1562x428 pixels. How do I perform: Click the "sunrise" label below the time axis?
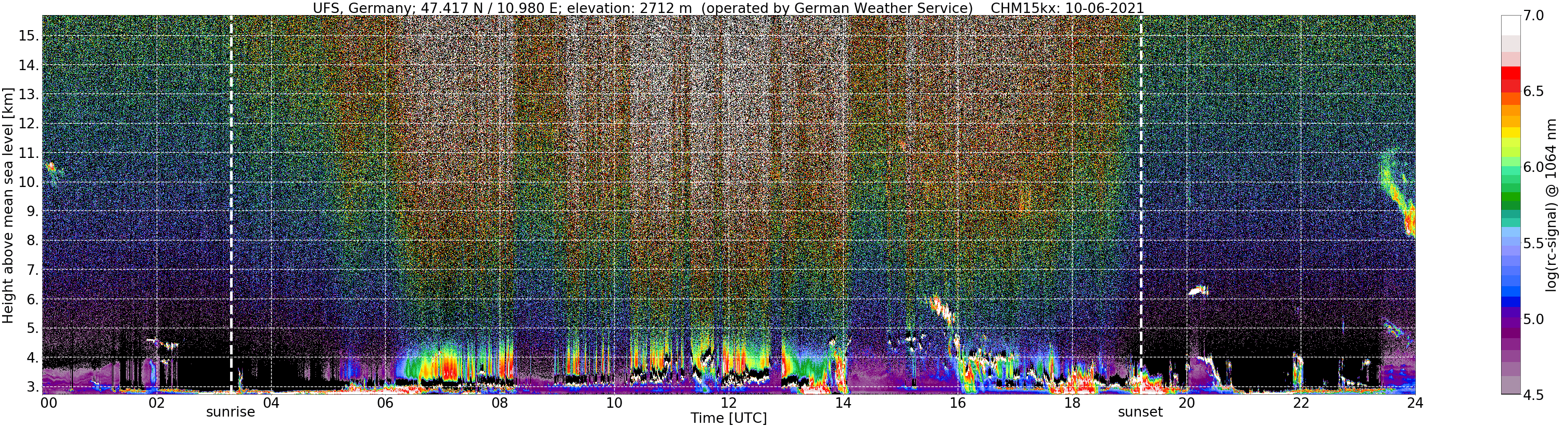click(x=231, y=412)
